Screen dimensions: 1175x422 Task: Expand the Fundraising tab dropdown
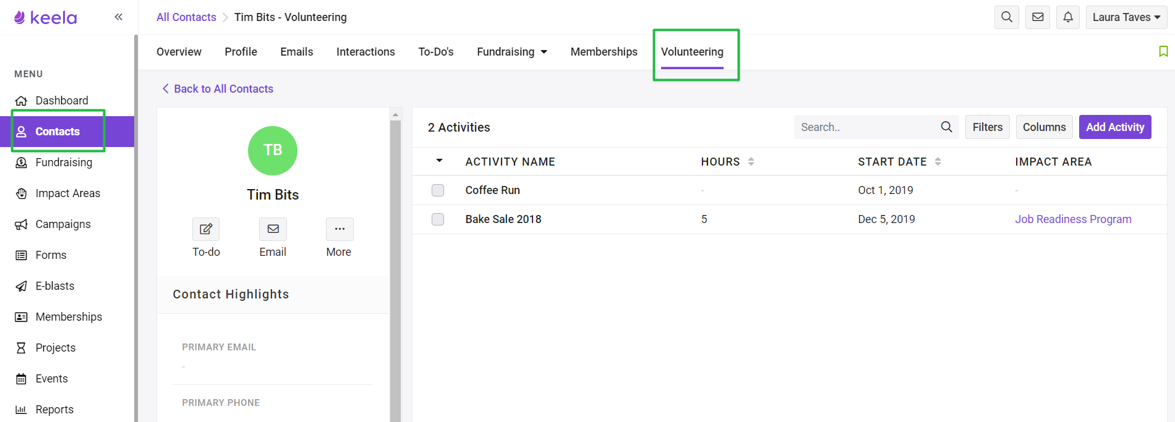coord(544,52)
